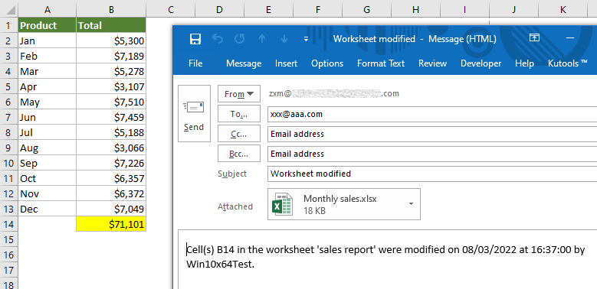The image size is (597, 289).
Task: Click the Previous Item up arrow
Action: point(261,39)
